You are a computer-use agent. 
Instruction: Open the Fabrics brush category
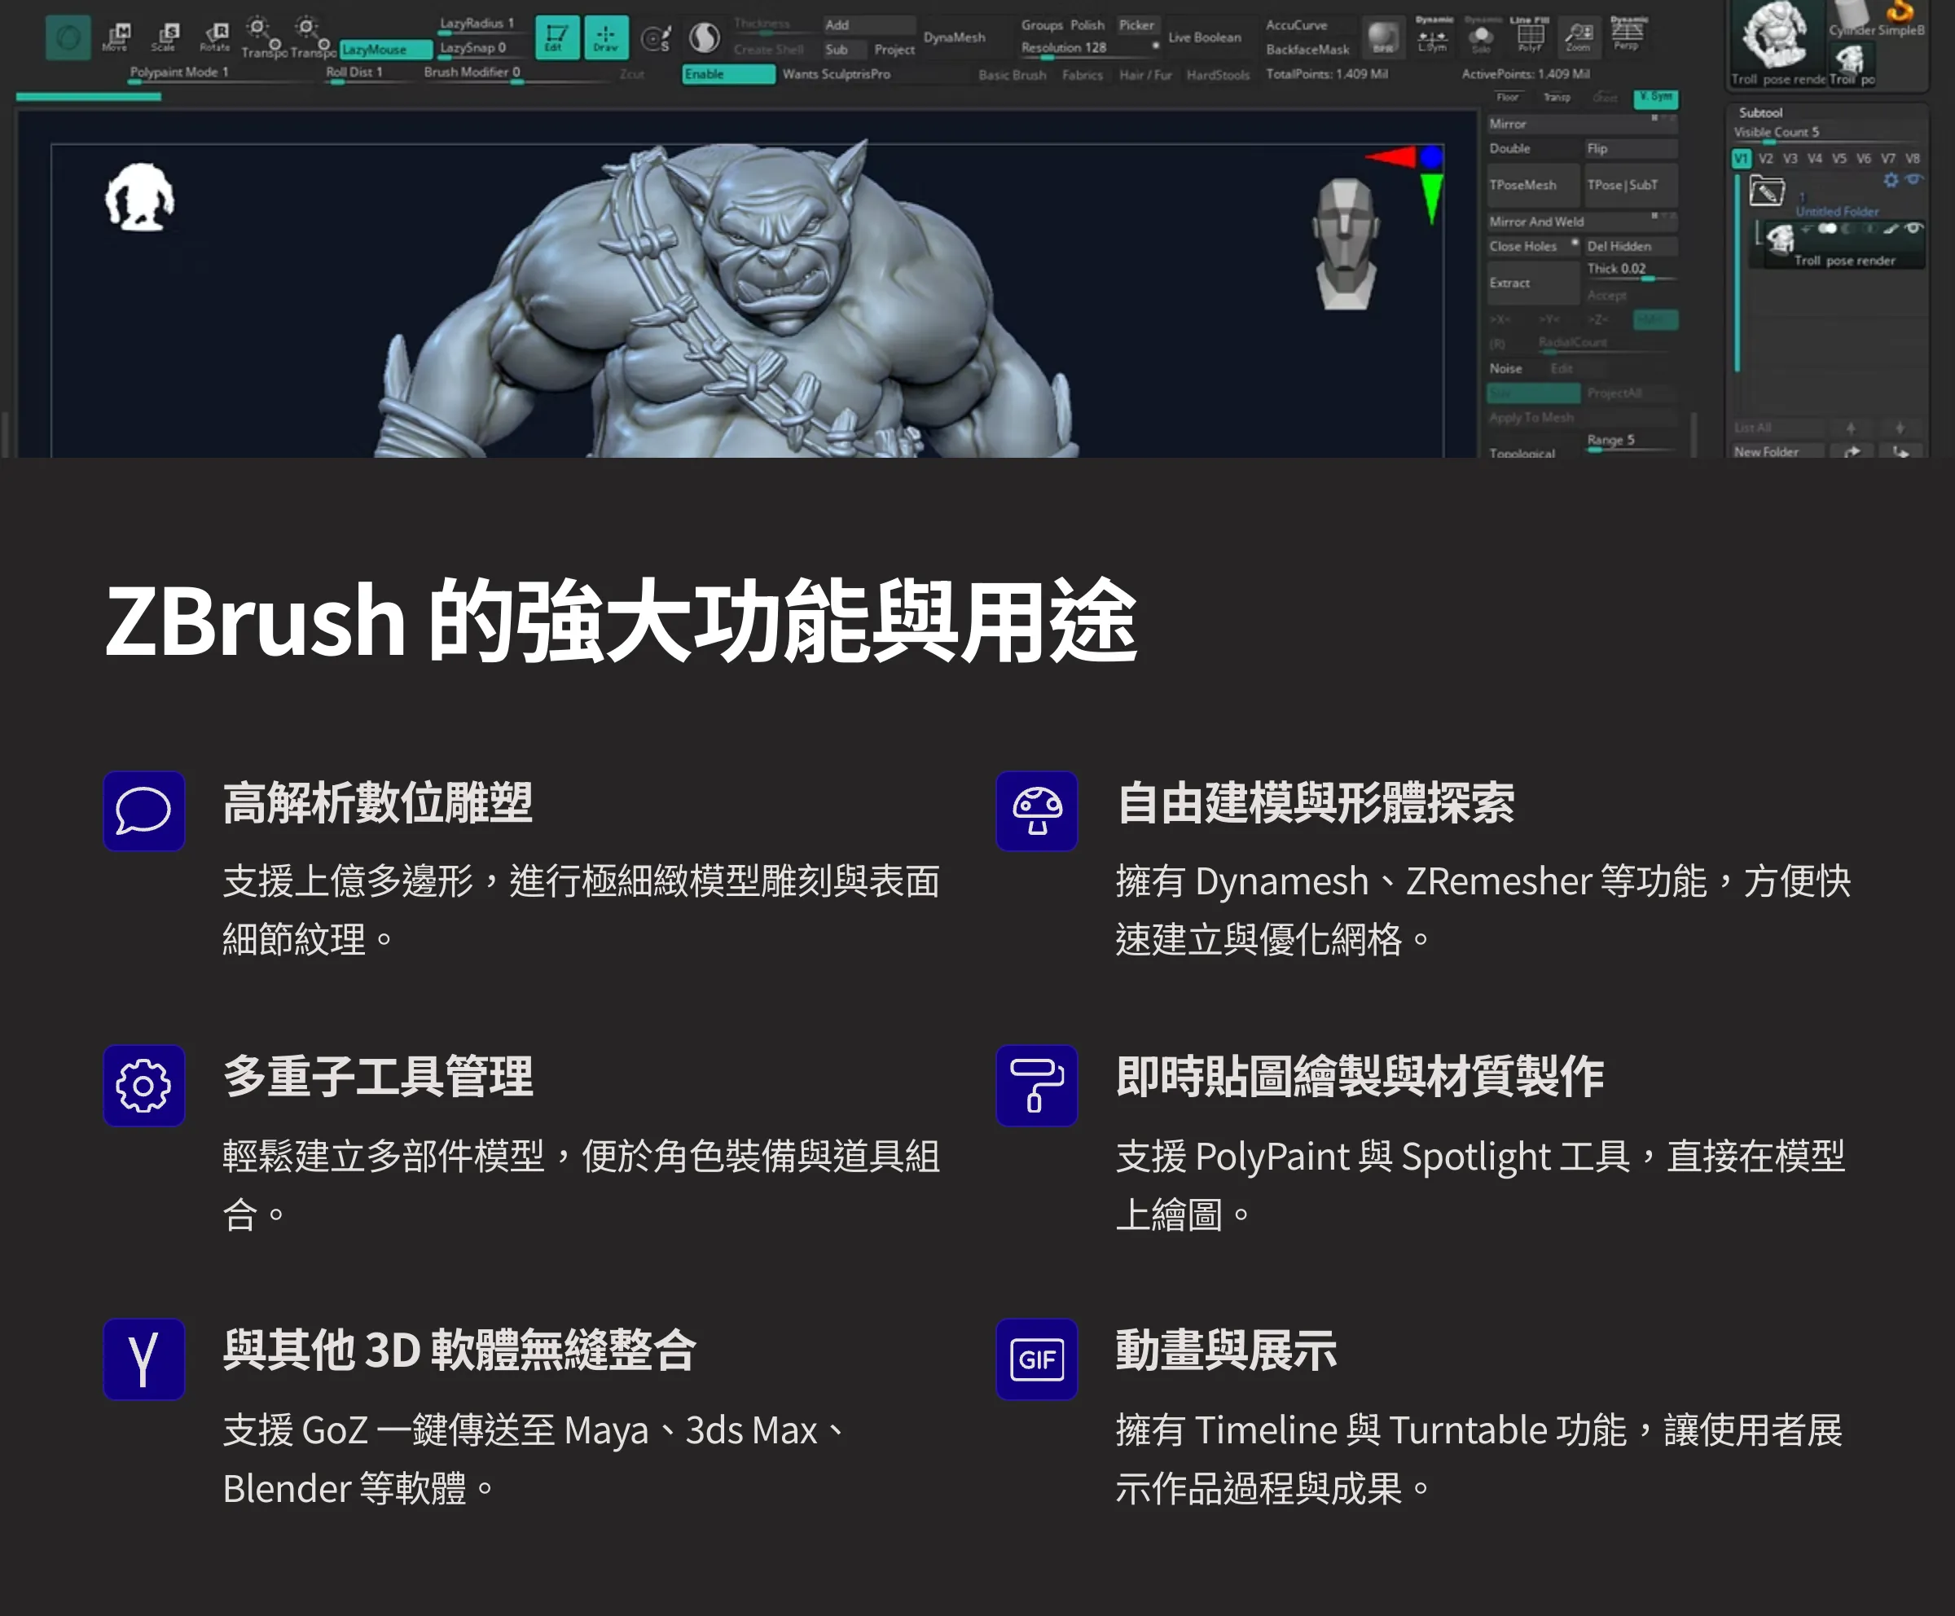point(1082,74)
